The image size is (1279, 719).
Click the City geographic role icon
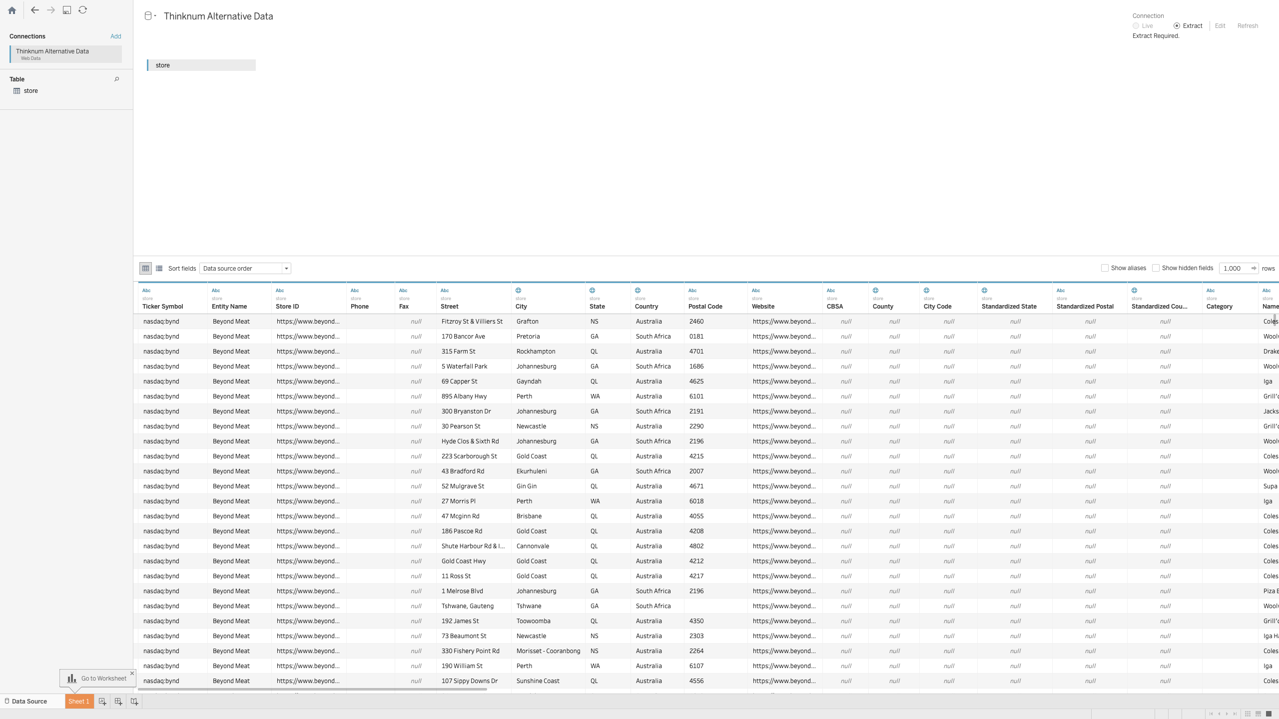coord(519,291)
